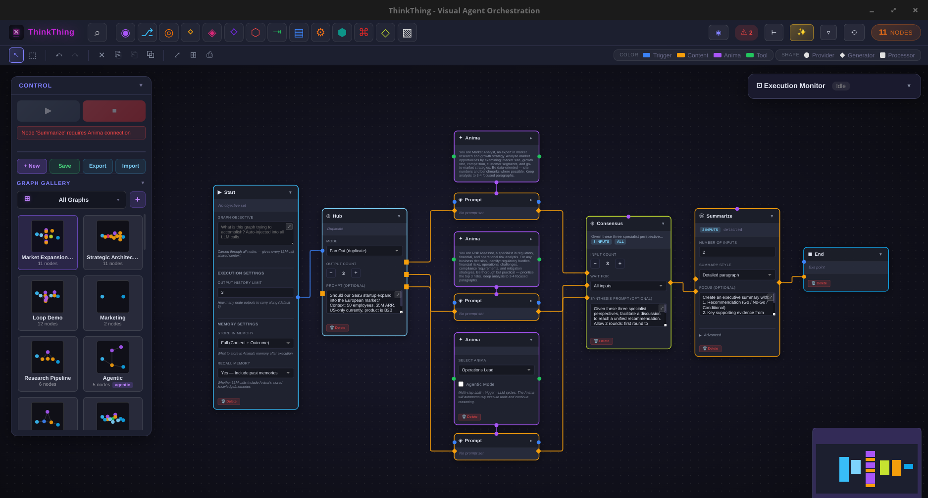
Task: Select the green arrow-to-bar node tool
Action: (277, 33)
